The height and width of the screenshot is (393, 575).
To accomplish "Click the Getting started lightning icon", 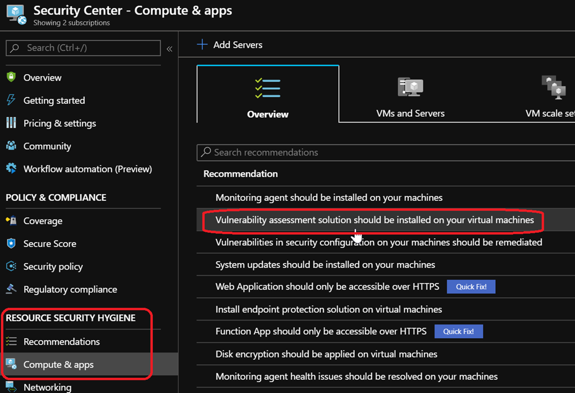I will [x=11, y=100].
